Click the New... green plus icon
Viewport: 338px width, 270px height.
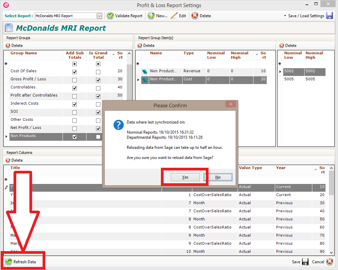tap(151, 16)
